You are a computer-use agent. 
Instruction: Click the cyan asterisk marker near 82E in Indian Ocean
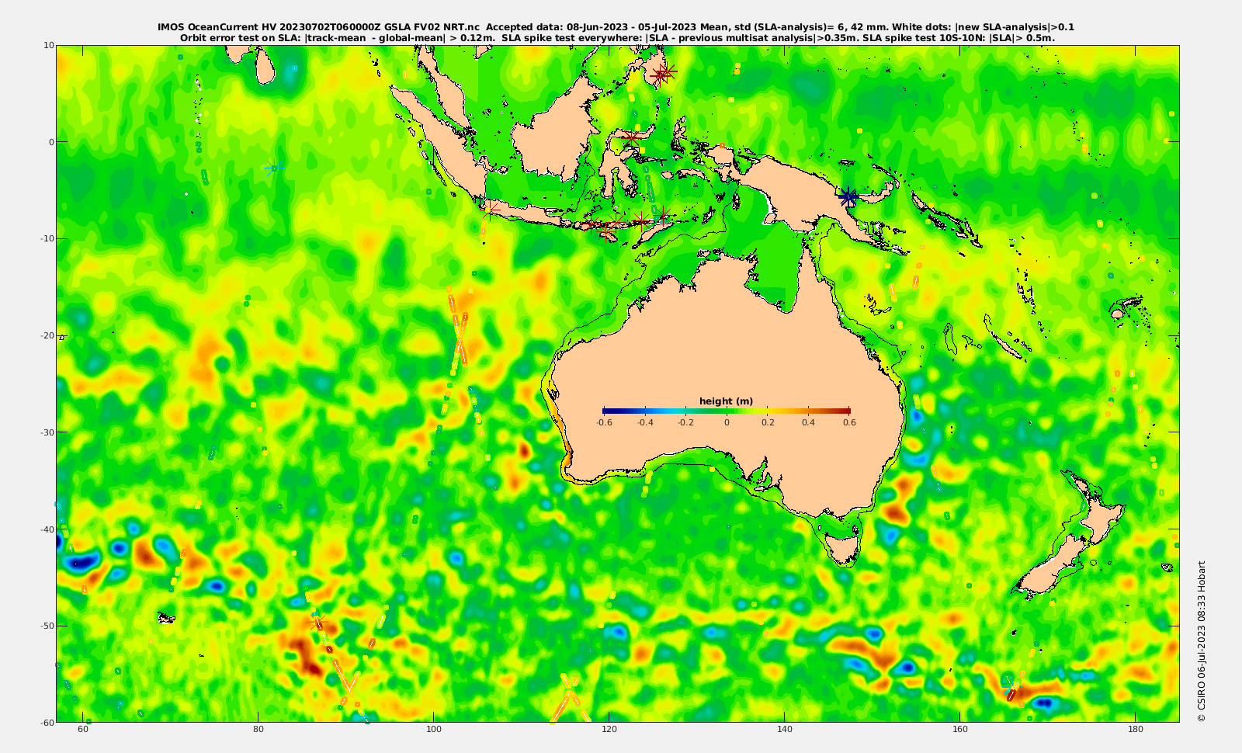[x=274, y=168]
